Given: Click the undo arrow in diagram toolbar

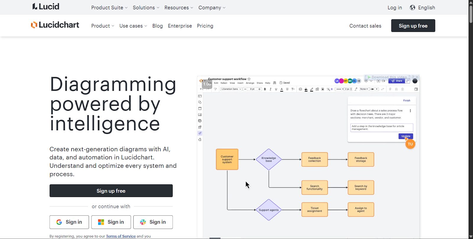Looking at the screenshot, I should 202,89.
